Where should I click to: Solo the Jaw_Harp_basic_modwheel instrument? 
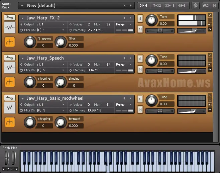pyautogui.click(x=140, y=99)
